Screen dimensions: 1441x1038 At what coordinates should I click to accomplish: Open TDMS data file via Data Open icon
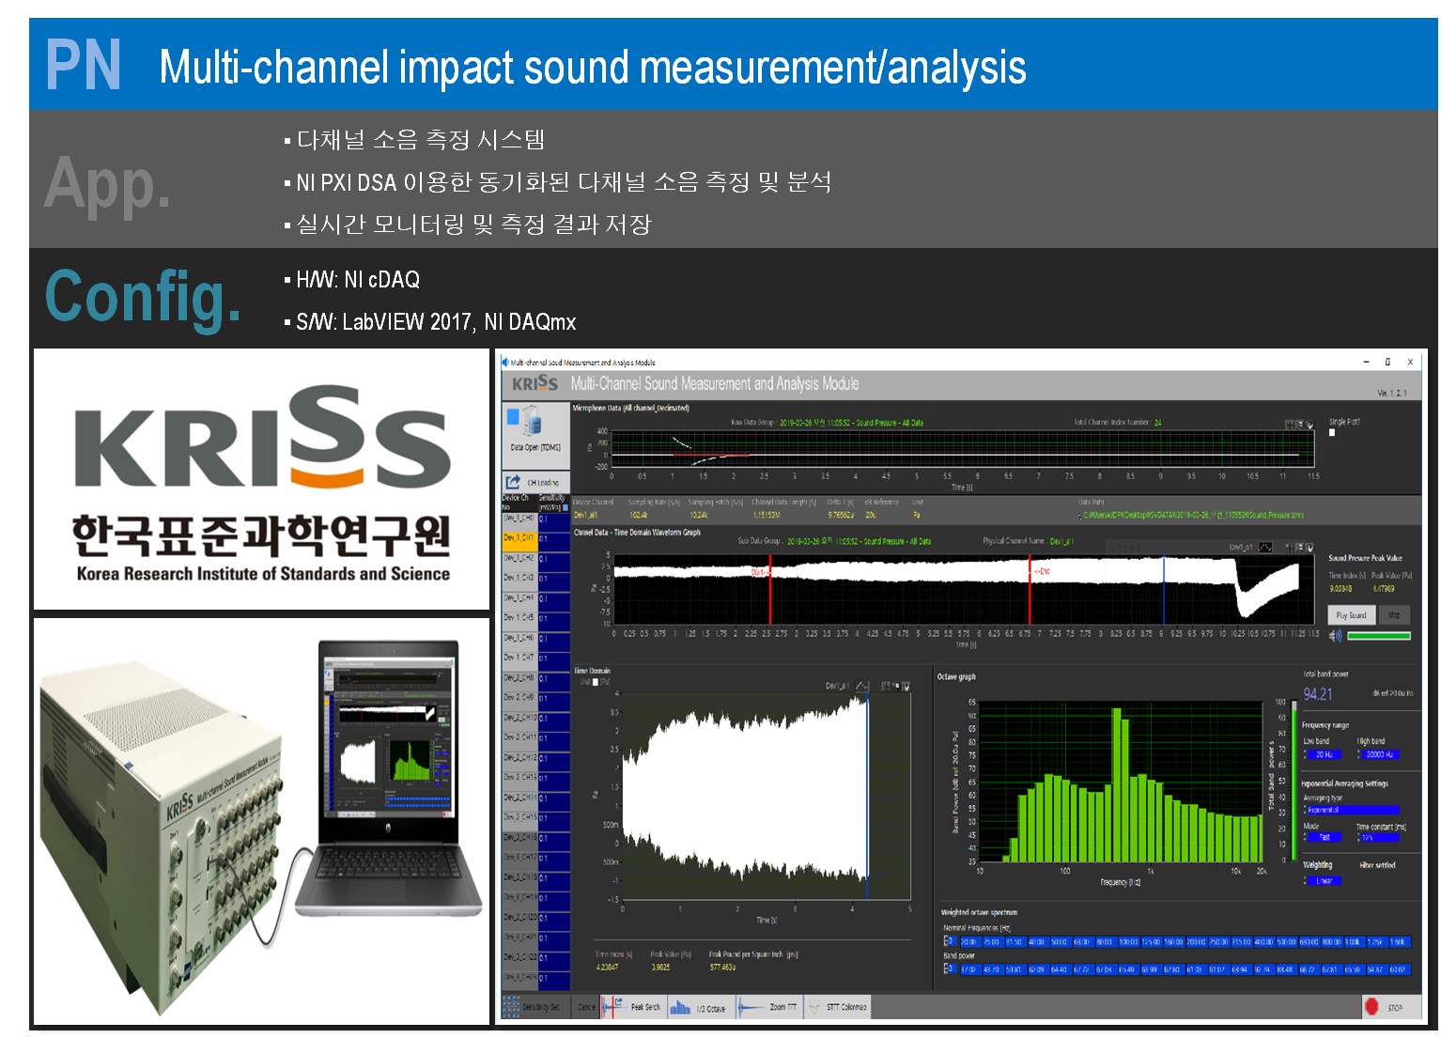click(532, 420)
